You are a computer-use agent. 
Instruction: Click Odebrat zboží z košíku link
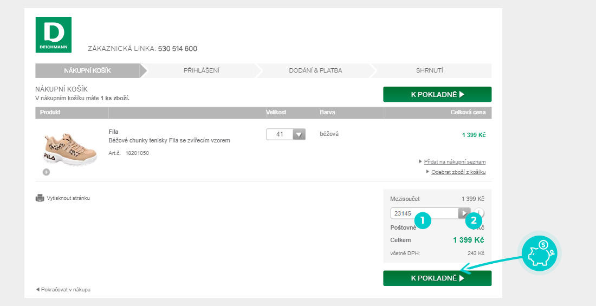[x=458, y=172]
